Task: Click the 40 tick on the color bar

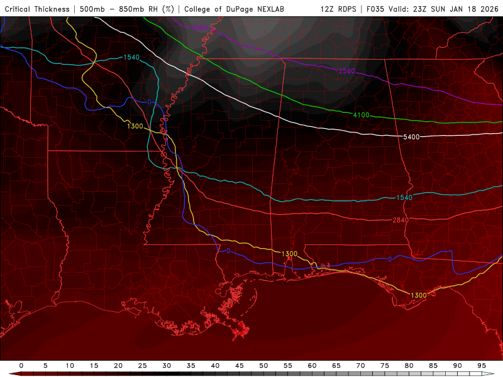Action: pos(215,366)
